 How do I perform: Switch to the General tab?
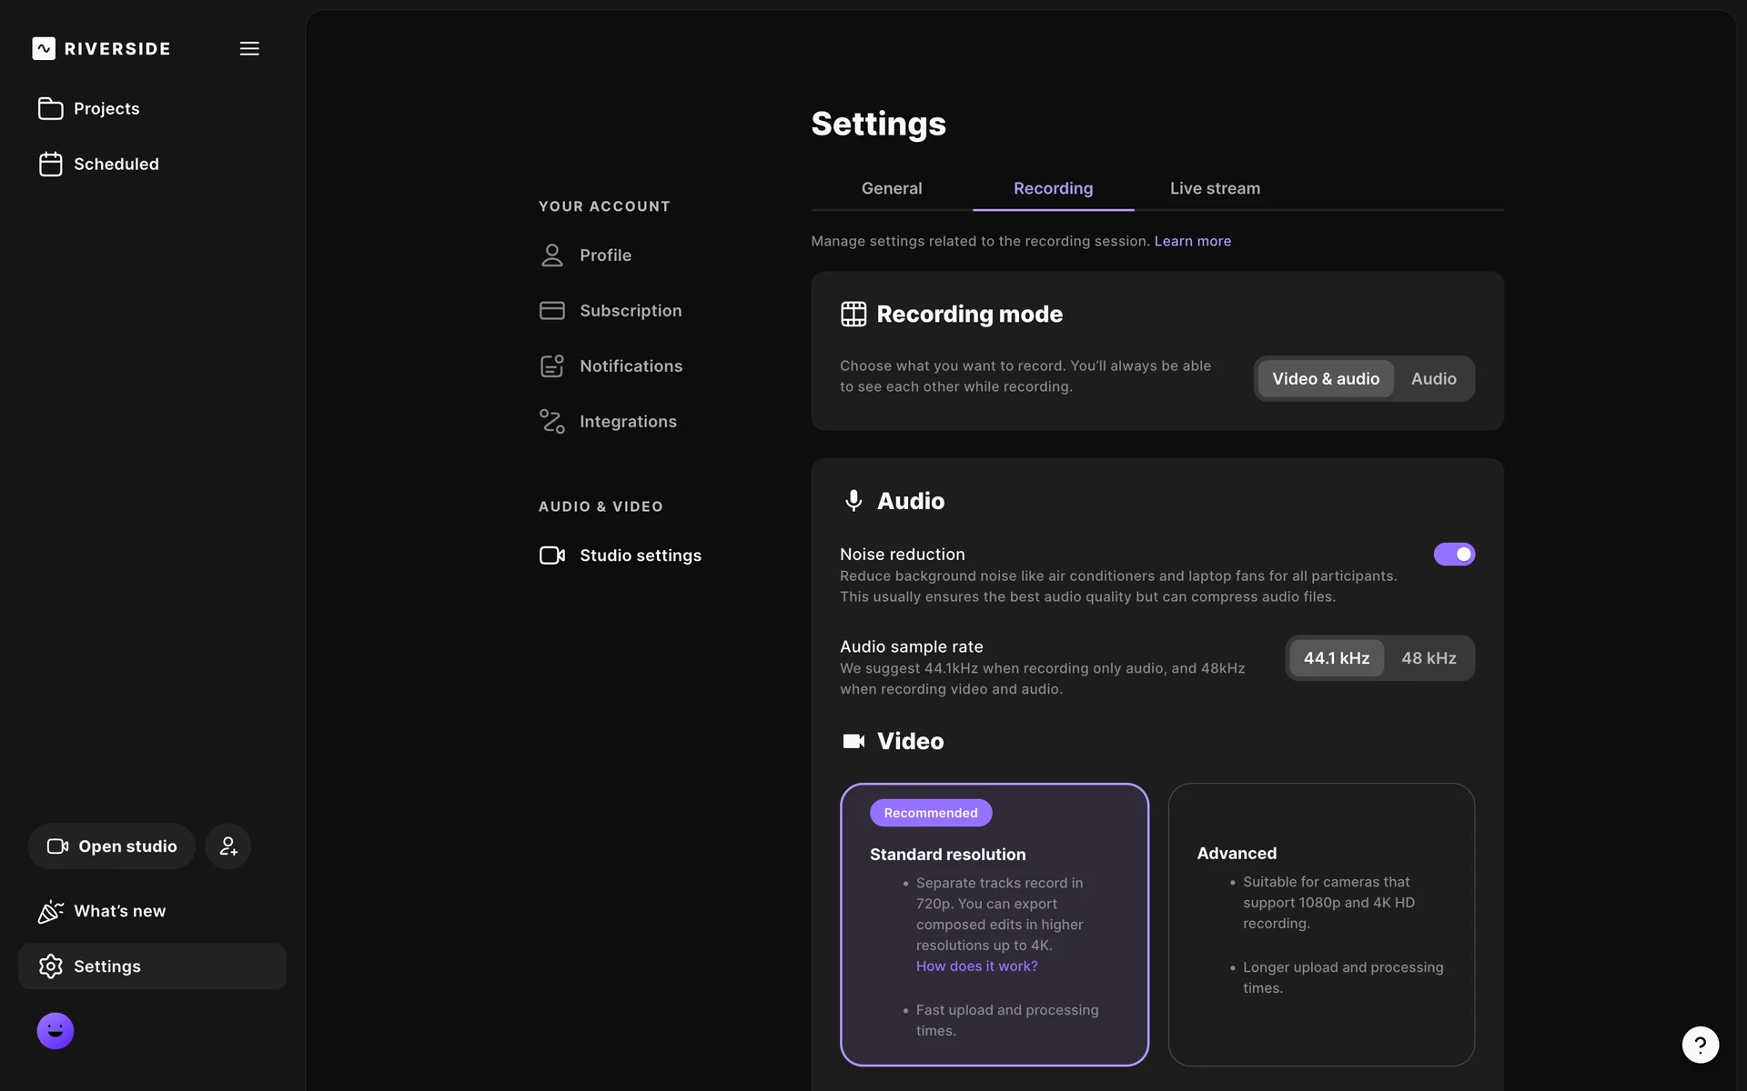point(891,188)
